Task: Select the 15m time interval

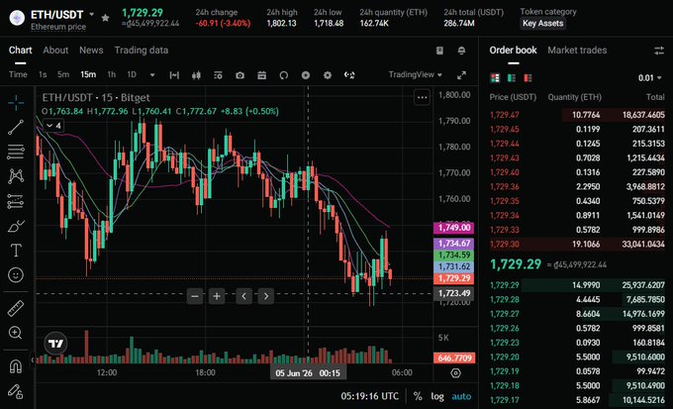Action: tap(88, 74)
